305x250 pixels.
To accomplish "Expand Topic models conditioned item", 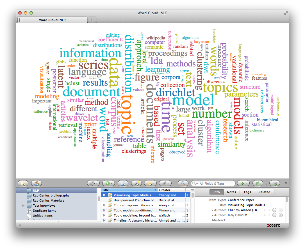I will pos(104,210).
